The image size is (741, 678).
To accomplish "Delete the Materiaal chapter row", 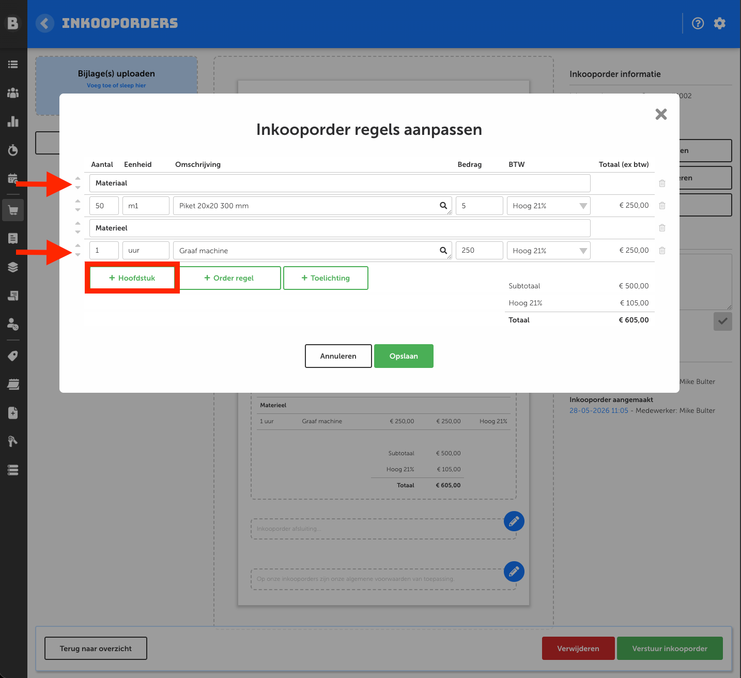I will 662,183.
